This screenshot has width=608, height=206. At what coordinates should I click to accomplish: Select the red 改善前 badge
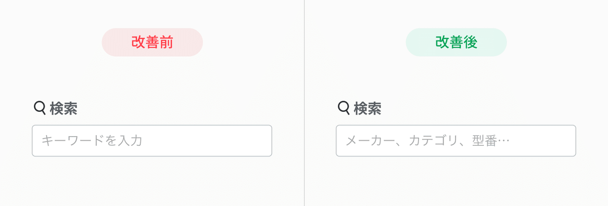tap(153, 43)
